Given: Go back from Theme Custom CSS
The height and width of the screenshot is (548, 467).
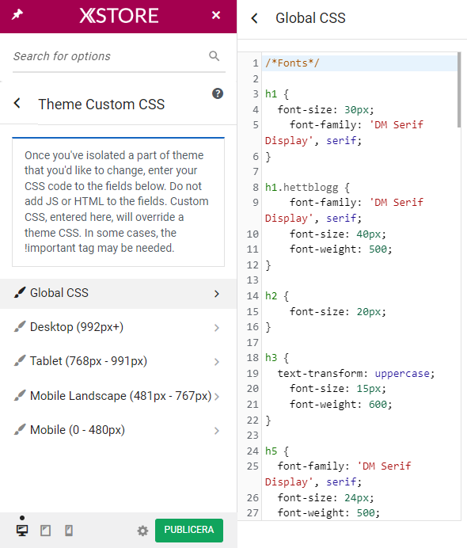Looking at the screenshot, I should tap(17, 104).
